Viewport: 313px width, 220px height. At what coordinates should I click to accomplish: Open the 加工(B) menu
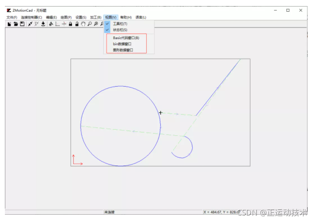click(x=96, y=17)
